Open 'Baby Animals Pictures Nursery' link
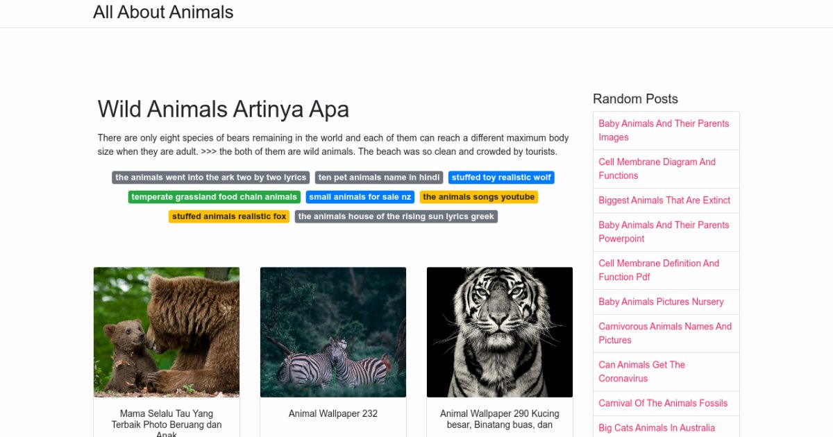 tap(661, 302)
